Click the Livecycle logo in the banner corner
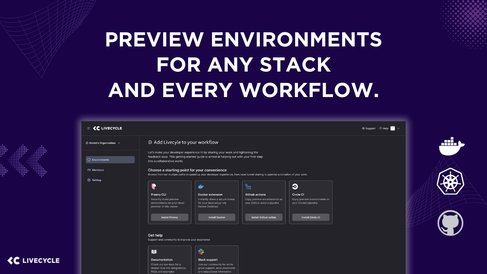Viewport: 487px width, 274px height. [33, 261]
